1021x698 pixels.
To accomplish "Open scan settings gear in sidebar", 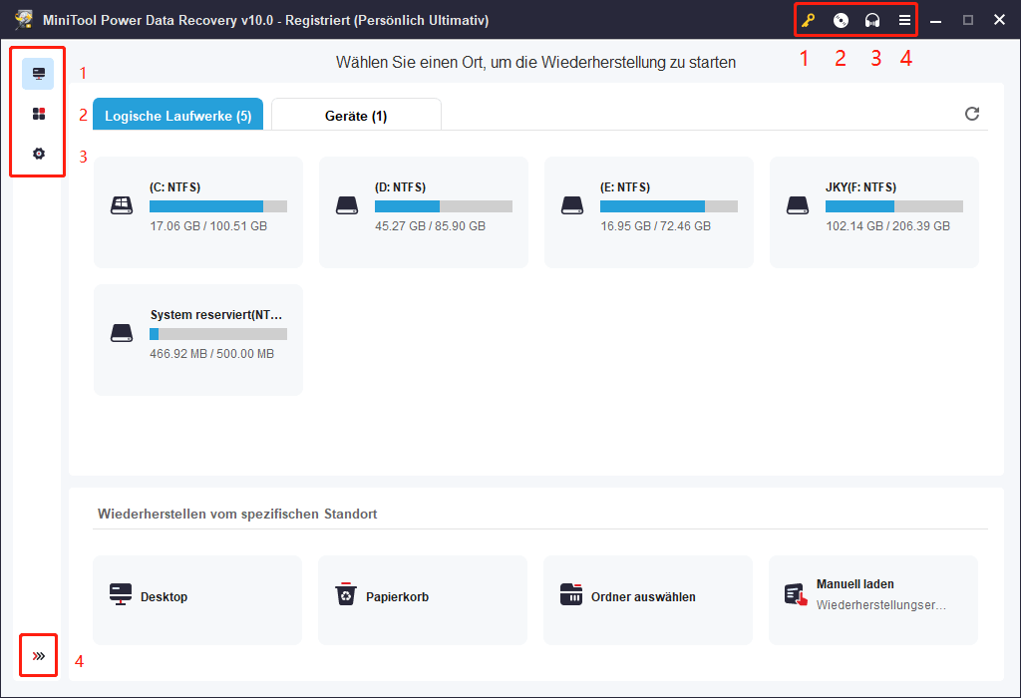I will (x=39, y=154).
